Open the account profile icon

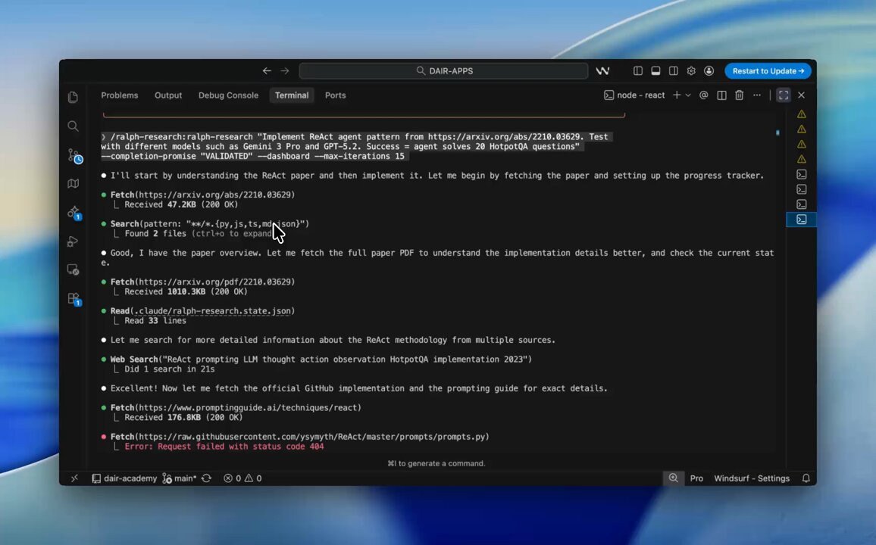pos(709,71)
